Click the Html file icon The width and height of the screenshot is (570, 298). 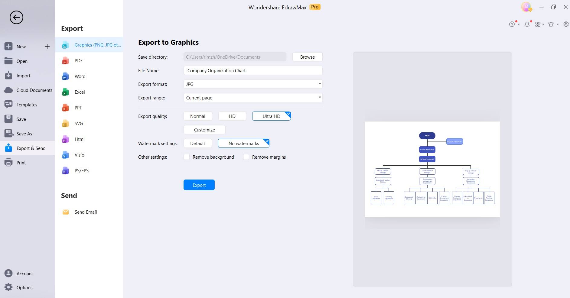pyautogui.click(x=65, y=139)
